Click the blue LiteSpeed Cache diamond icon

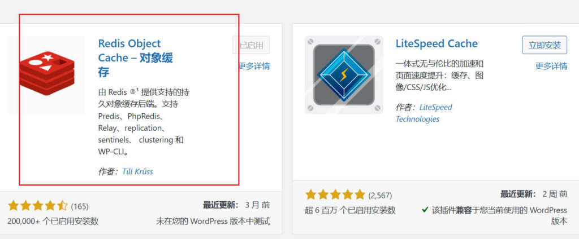tap(344, 75)
